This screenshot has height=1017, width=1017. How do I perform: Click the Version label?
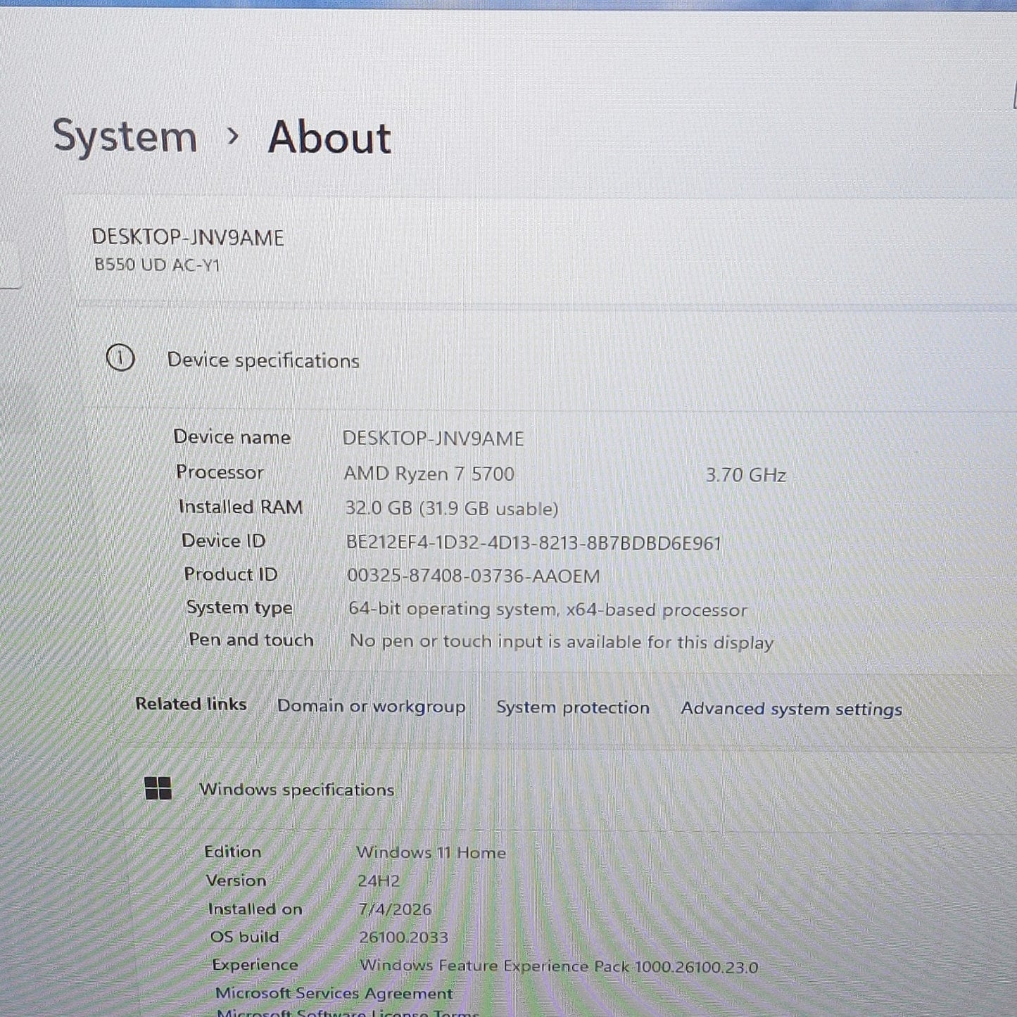pos(236,880)
